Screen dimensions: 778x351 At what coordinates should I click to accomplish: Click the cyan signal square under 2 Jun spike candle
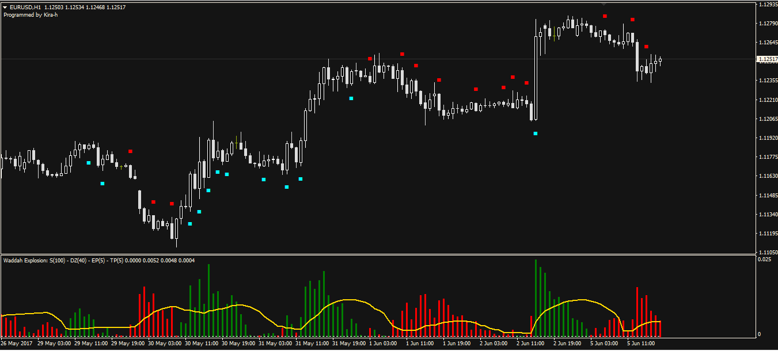[x=536, y=133]
